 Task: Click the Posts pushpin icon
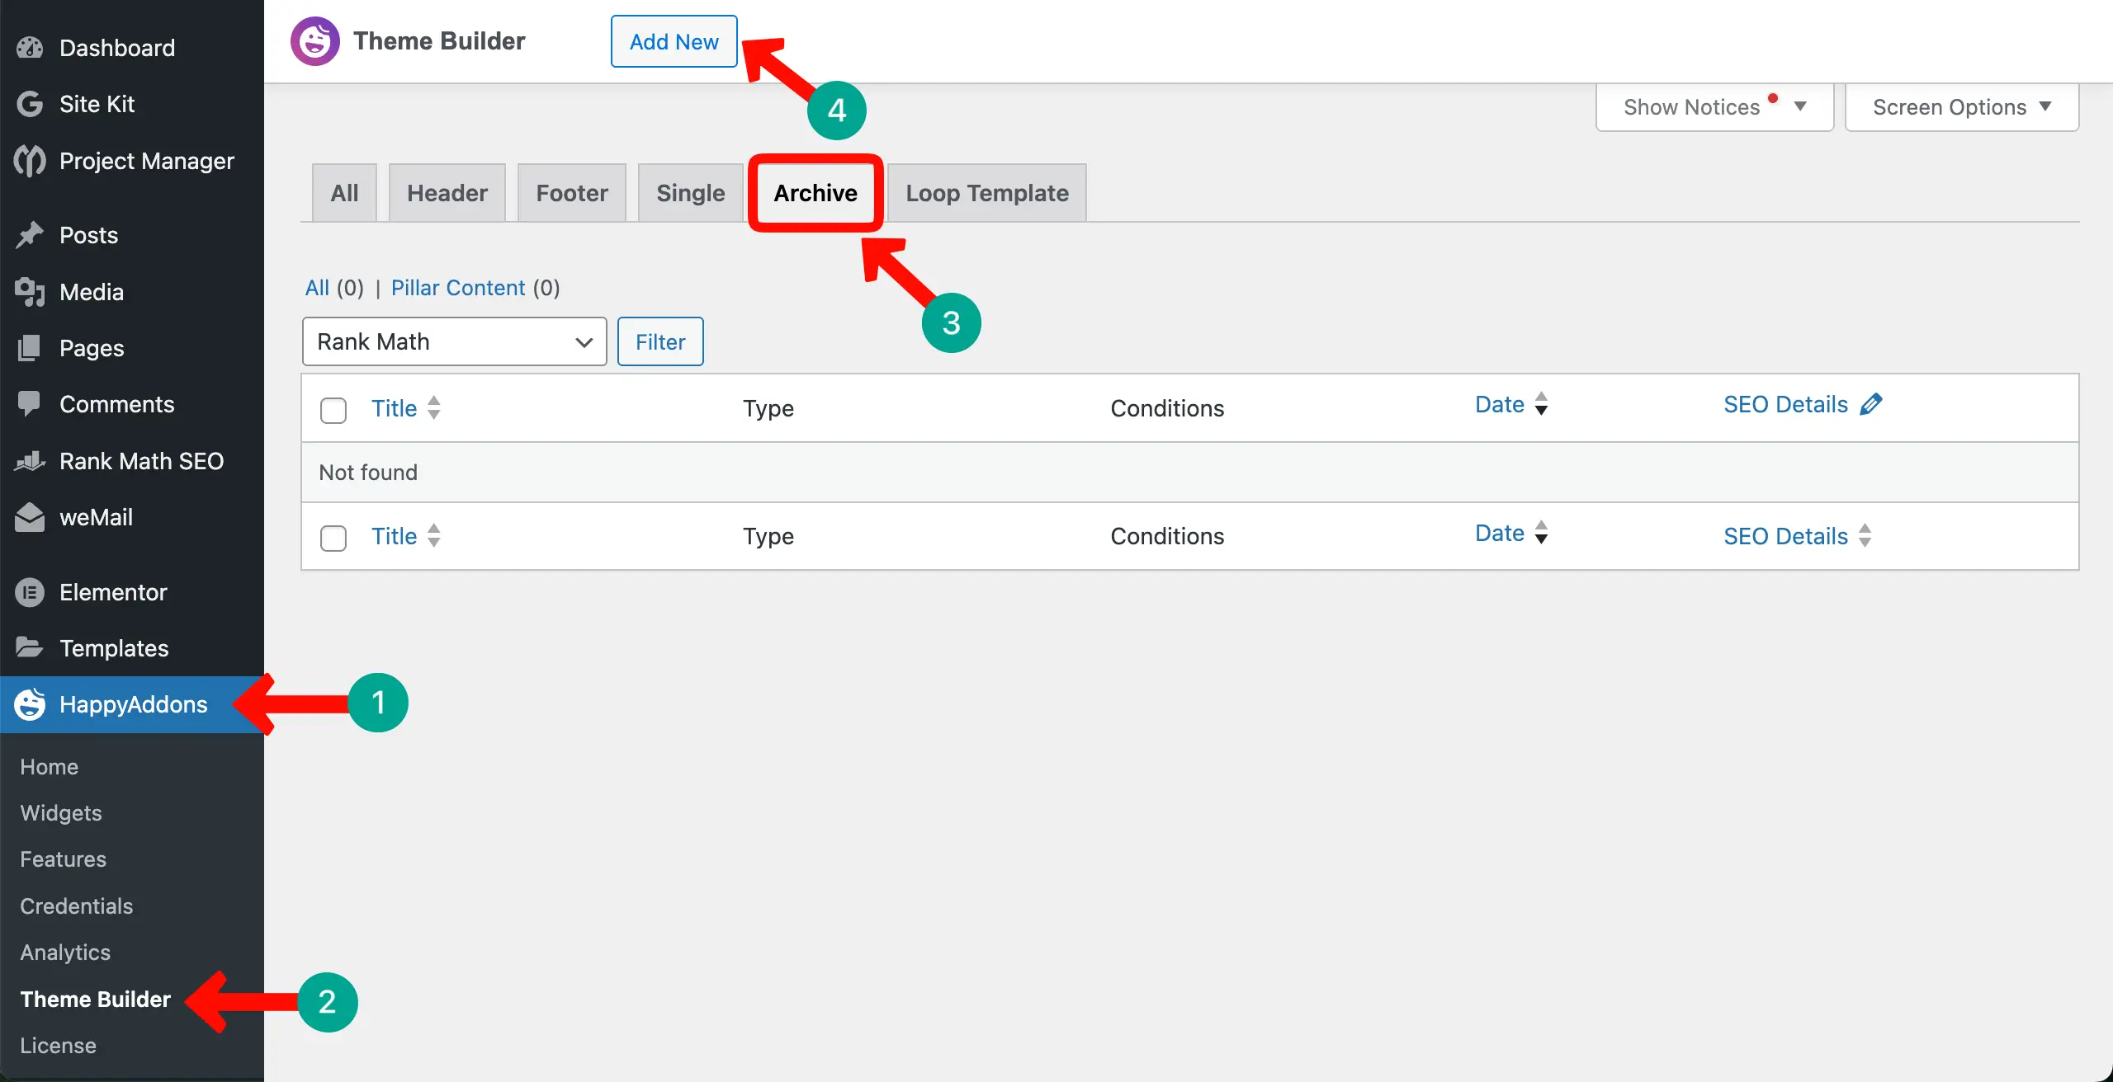[30, 235]
